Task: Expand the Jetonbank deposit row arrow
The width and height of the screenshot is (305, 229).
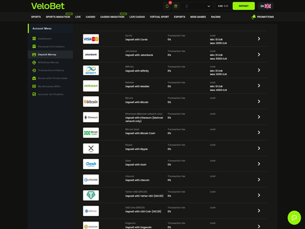Action: pyautogui.click(x=259, y=55)
